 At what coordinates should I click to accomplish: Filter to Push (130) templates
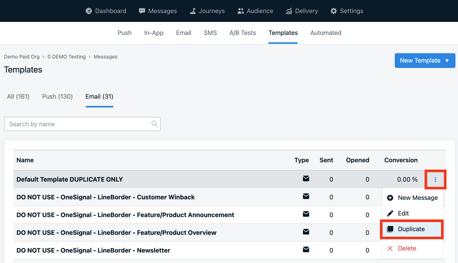click(x=57, y=97)
